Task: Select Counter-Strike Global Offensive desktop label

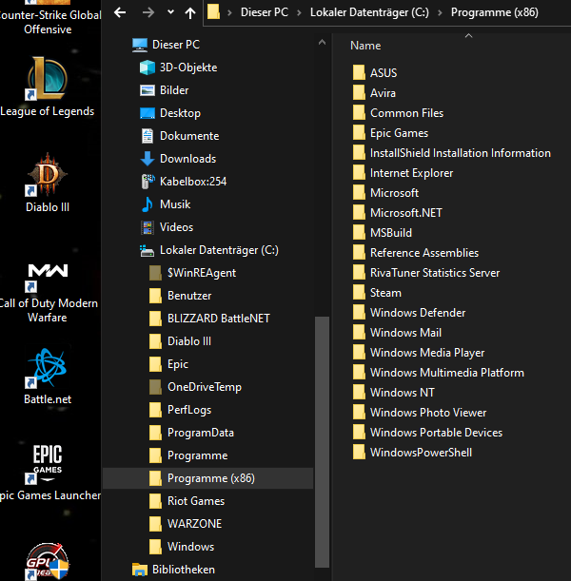Action: click(x=49, y=22)
